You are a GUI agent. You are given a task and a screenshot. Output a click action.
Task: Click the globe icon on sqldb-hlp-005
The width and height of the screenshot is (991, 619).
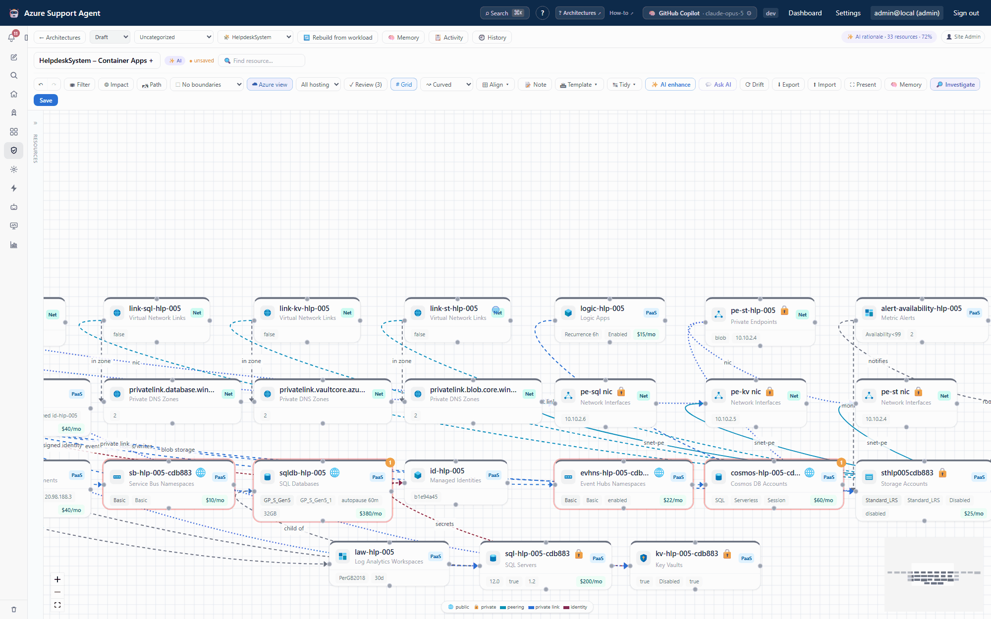tap(335, 472)
